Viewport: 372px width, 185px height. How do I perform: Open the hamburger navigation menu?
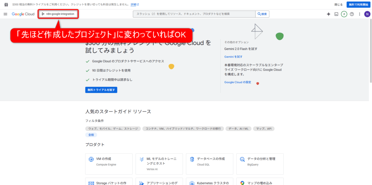click(5, 14)
